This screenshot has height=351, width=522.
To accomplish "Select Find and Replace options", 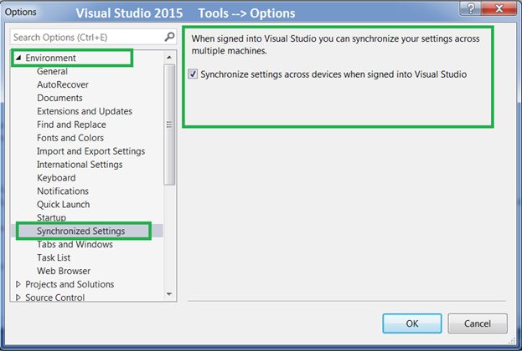I will click(71, 125).
